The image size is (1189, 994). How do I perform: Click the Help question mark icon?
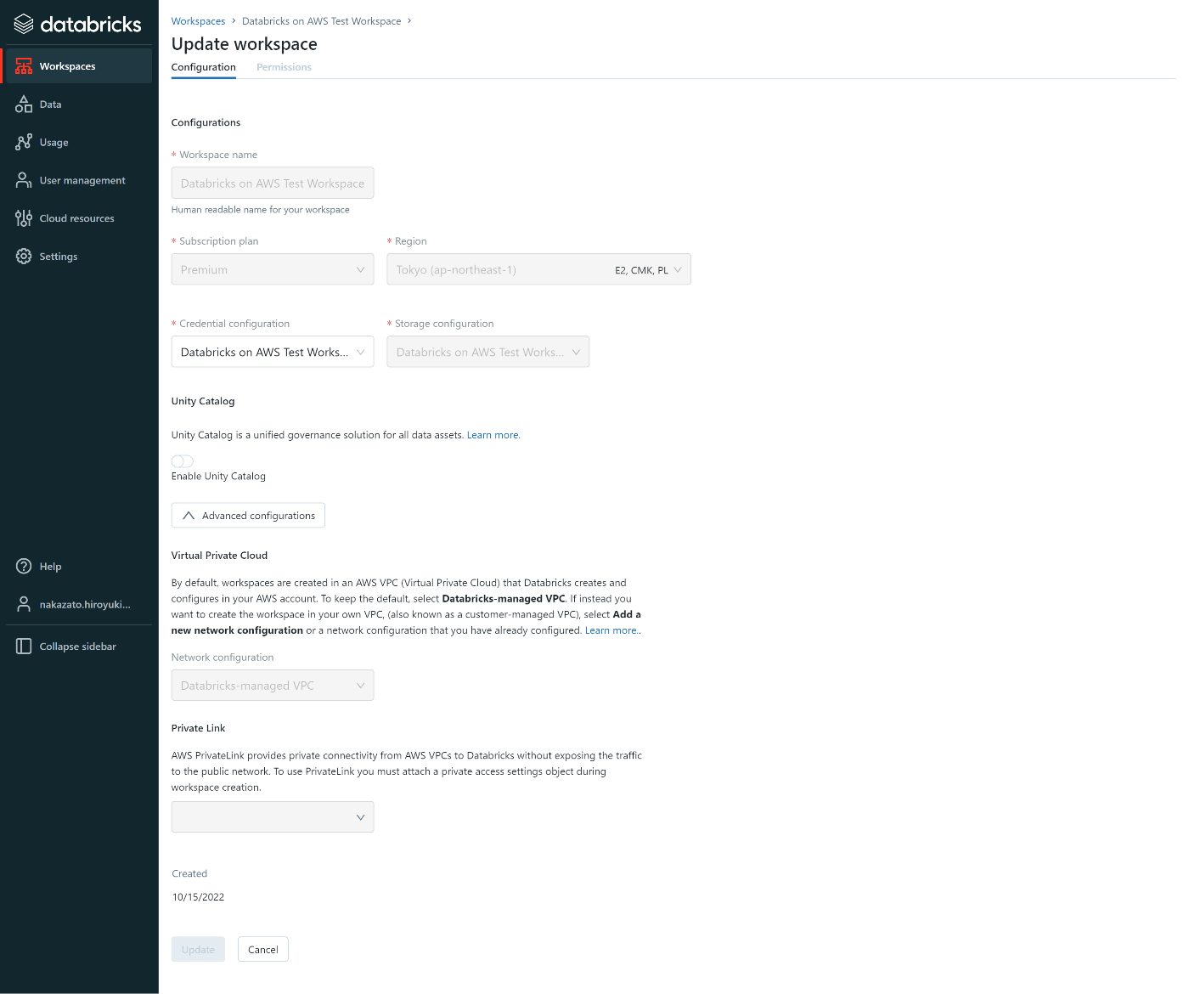pyautogui.click(x=24, y=567)
